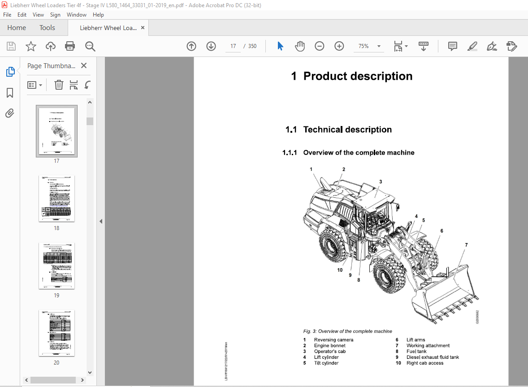Select page 19 thumbnail

coord(56,265)
